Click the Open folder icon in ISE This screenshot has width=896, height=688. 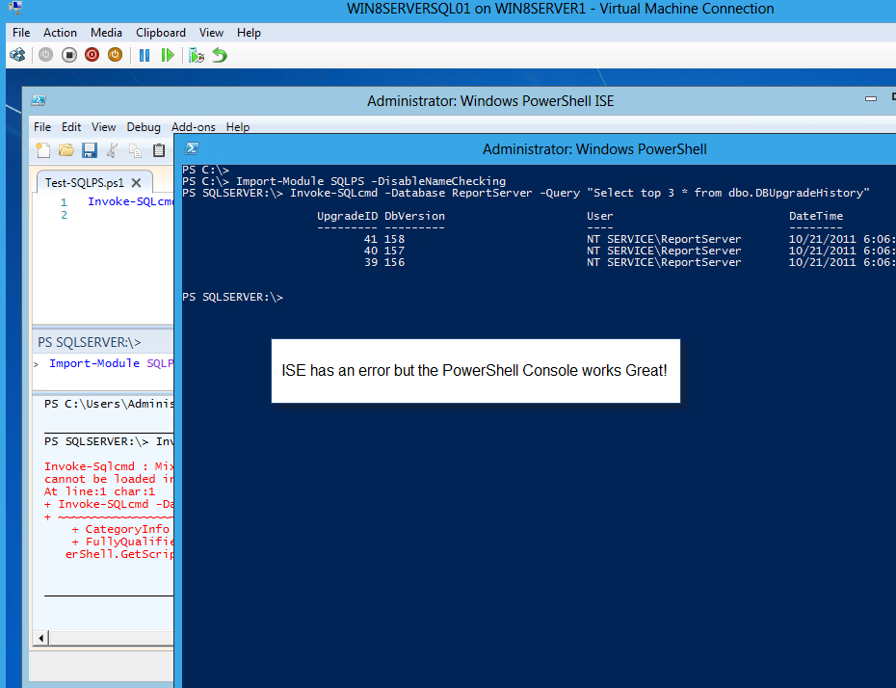[x=66, y=150]
